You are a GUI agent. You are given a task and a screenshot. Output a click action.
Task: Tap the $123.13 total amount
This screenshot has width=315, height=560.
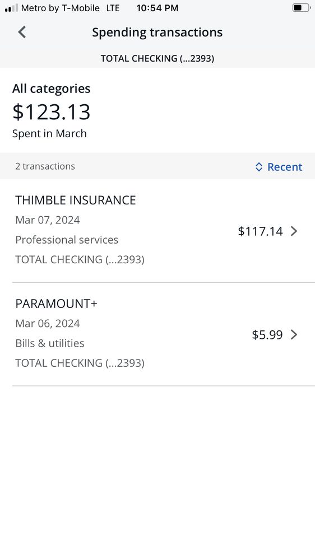point(51,112)
